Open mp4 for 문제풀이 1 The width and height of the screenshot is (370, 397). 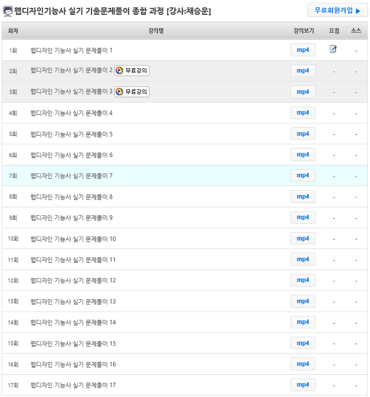coord(303,50)
